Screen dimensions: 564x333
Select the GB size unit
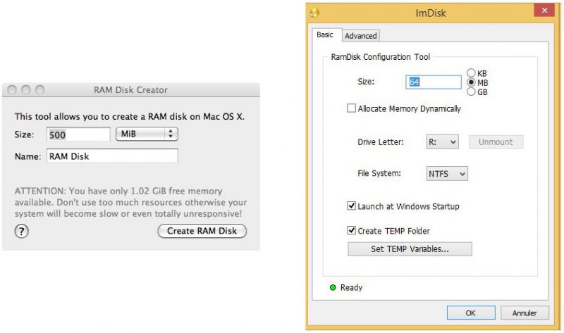471,92
